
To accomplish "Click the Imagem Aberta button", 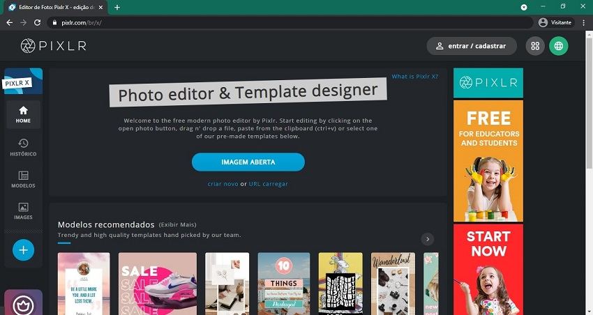I will pos(248,162).
